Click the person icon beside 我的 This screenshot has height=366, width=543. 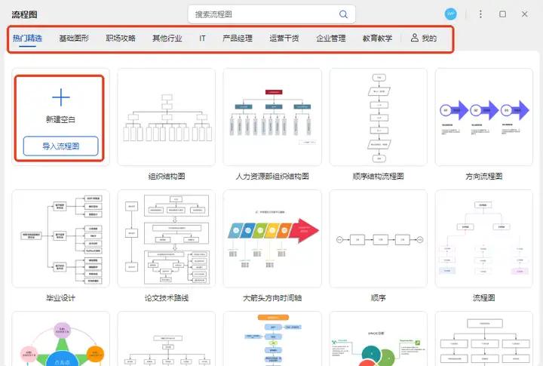414,38
